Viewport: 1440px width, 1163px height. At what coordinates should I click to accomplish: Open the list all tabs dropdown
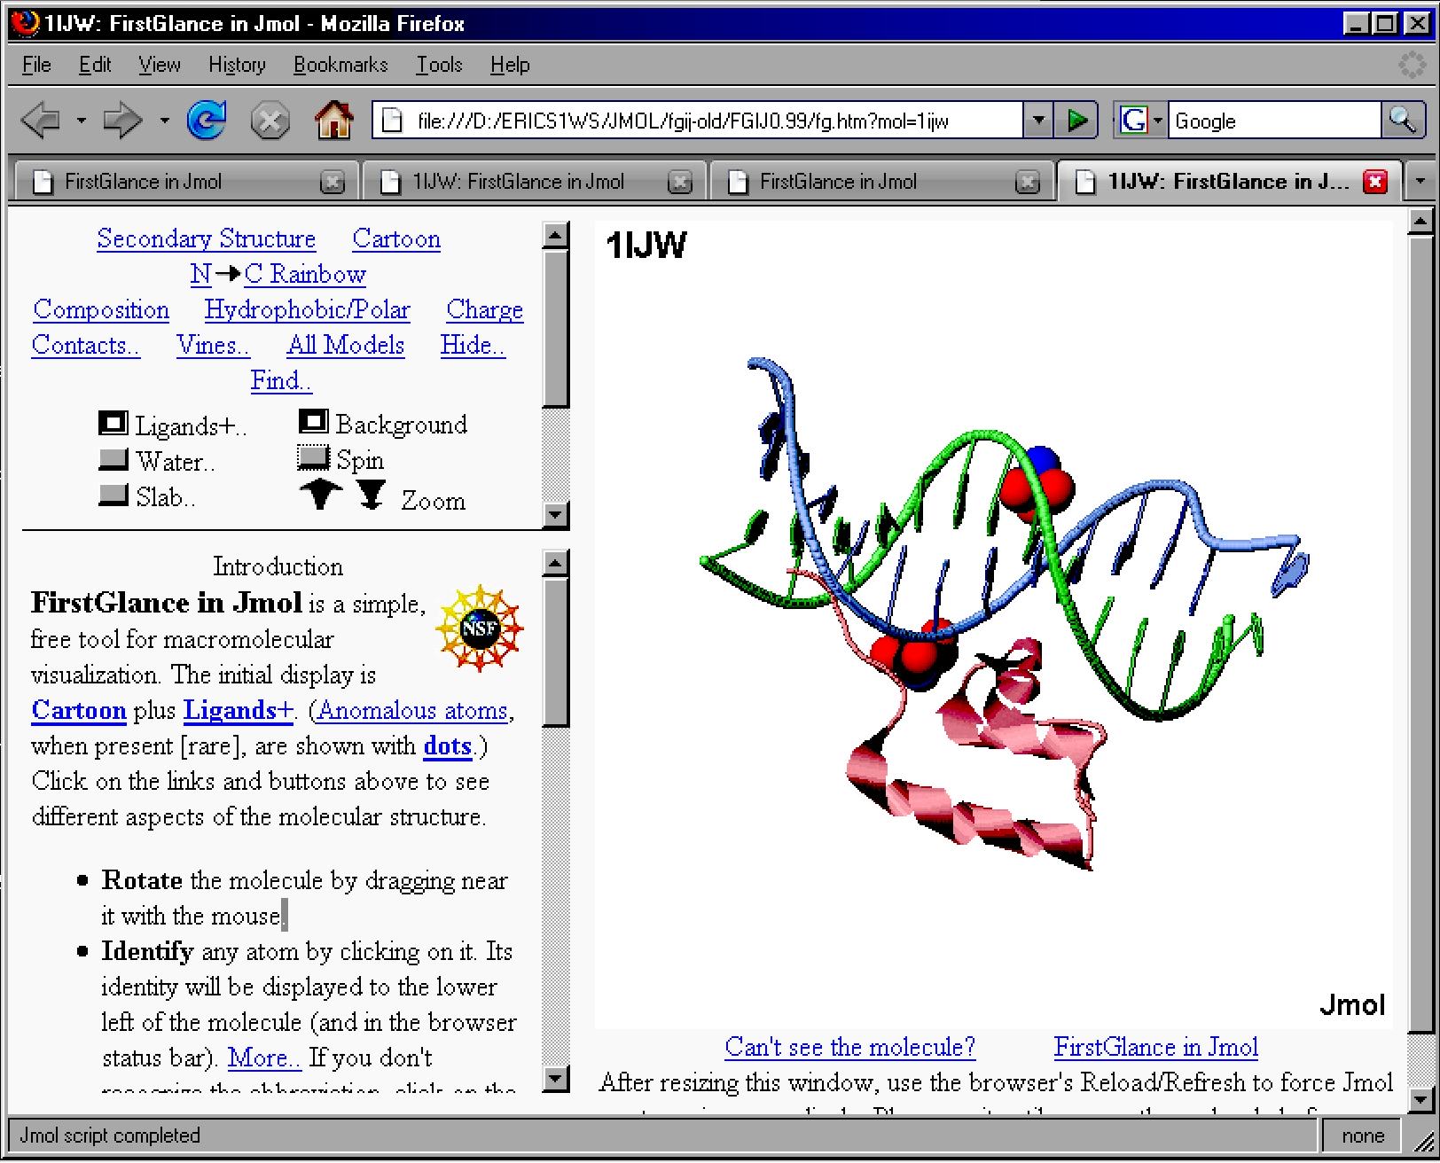[1420, 181]
